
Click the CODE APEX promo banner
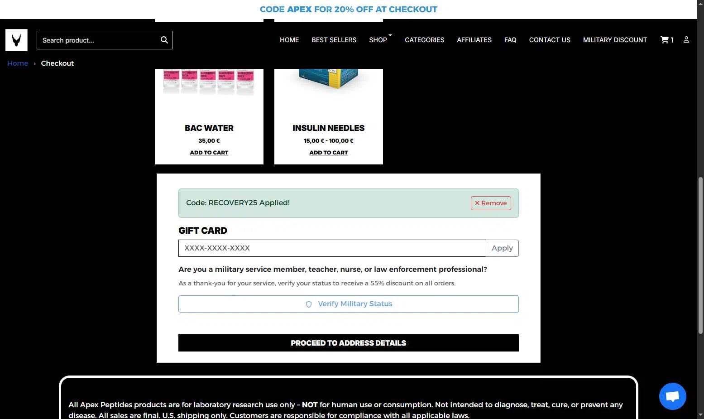click(x=349, y=10)
